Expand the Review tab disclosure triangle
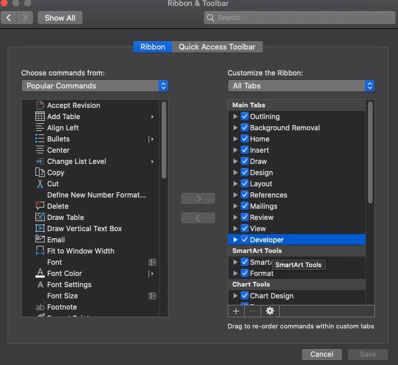398x365 pixels. pos(235,217)
